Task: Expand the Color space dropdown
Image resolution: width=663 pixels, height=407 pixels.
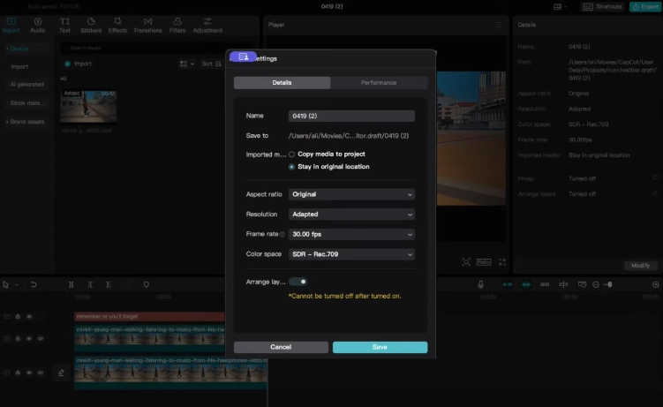Action: 351,254
